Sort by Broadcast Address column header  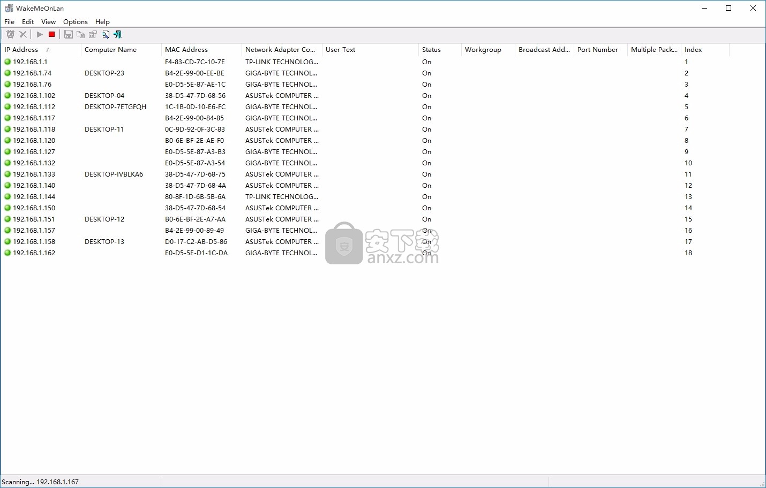[x=544, y=49]
